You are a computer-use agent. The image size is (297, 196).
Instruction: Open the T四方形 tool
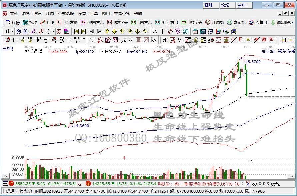(x=142, y=23)
